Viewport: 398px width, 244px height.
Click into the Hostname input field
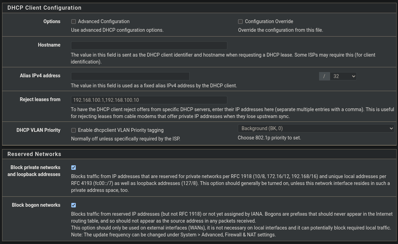coord(149,45)
